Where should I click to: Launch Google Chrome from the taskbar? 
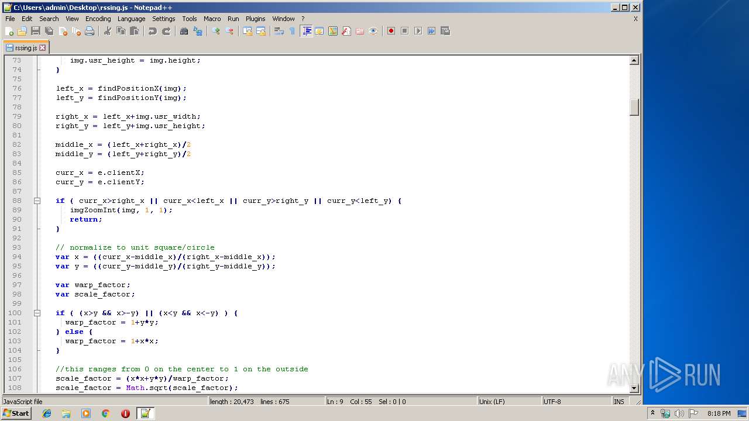pyautogui.click(x=106, y=413)
